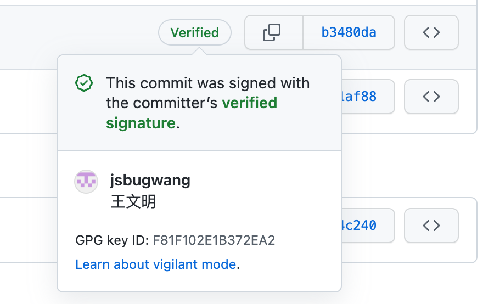This screenshot has height=304, width=494.
Task: Open commit b3480da
Action: point(349,33)
